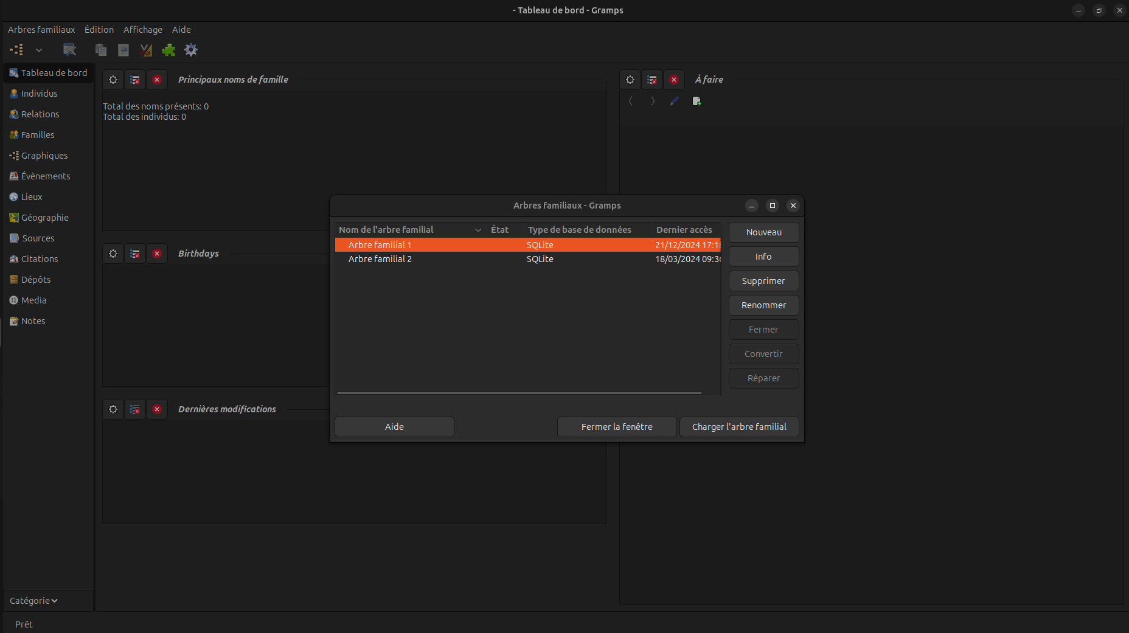Go to Individus view

click(x=49, y=94)
